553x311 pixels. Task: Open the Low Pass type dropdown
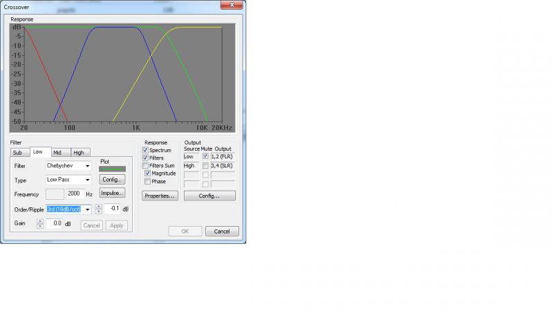[x=68, y=180]
